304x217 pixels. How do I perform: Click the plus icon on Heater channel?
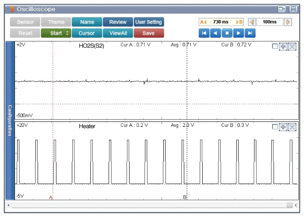283,127
